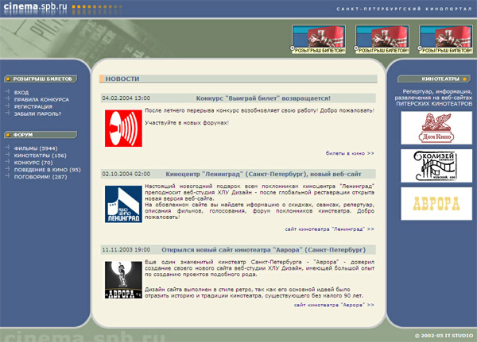
Task: Open forum section ФИЛЬМЫ (5944)
Action: (x=36, y=148)
